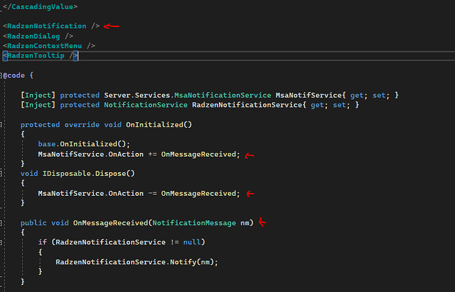The width and height of the screenshot is (455, 292).
Task: Click the null keyword in the if condition
Action: (x=192, y=242)
